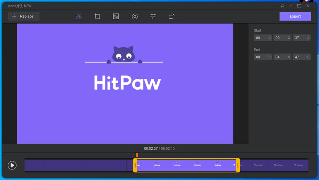Play the video preview
The width and height of the screenshot is (319, 180).
coord(12,165)
